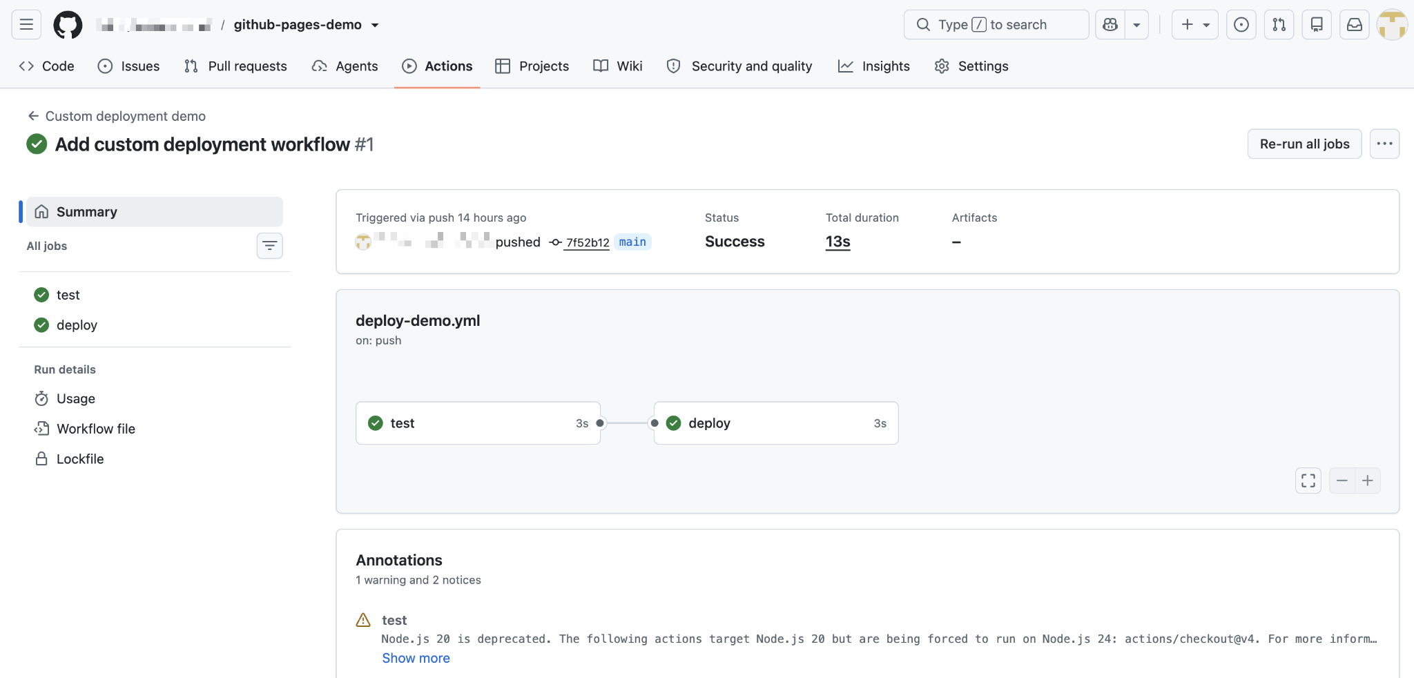Zoom out the workflow graph
The height and width of the screenshot is (678, 1414).
[x=1342, y=481]
